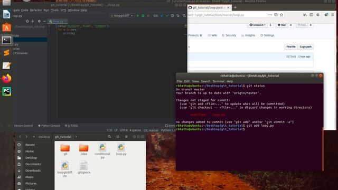Viewport: 338px width, 190px height.
Task: Select the loop.py editor tab in PyCharm
Action: click(58, 21)
